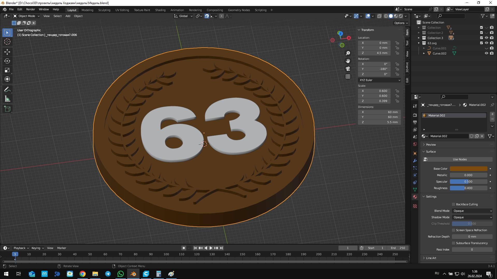Open the Object properties tab

415,153
